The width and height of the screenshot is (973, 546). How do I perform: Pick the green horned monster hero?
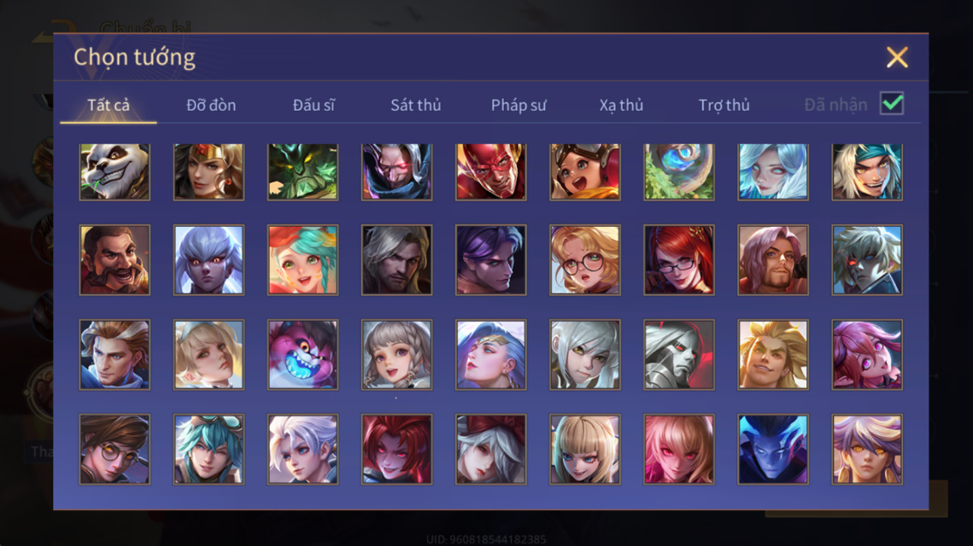click(x=302, y=171)
